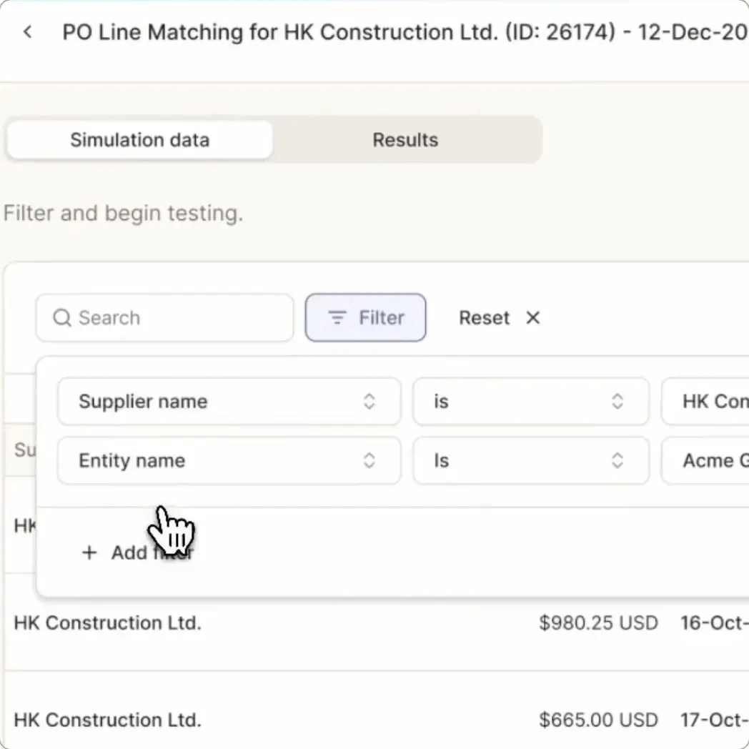749x749 pixels.
Task: Go back using the left chevron arrow
Action: [x=28, y=32]
